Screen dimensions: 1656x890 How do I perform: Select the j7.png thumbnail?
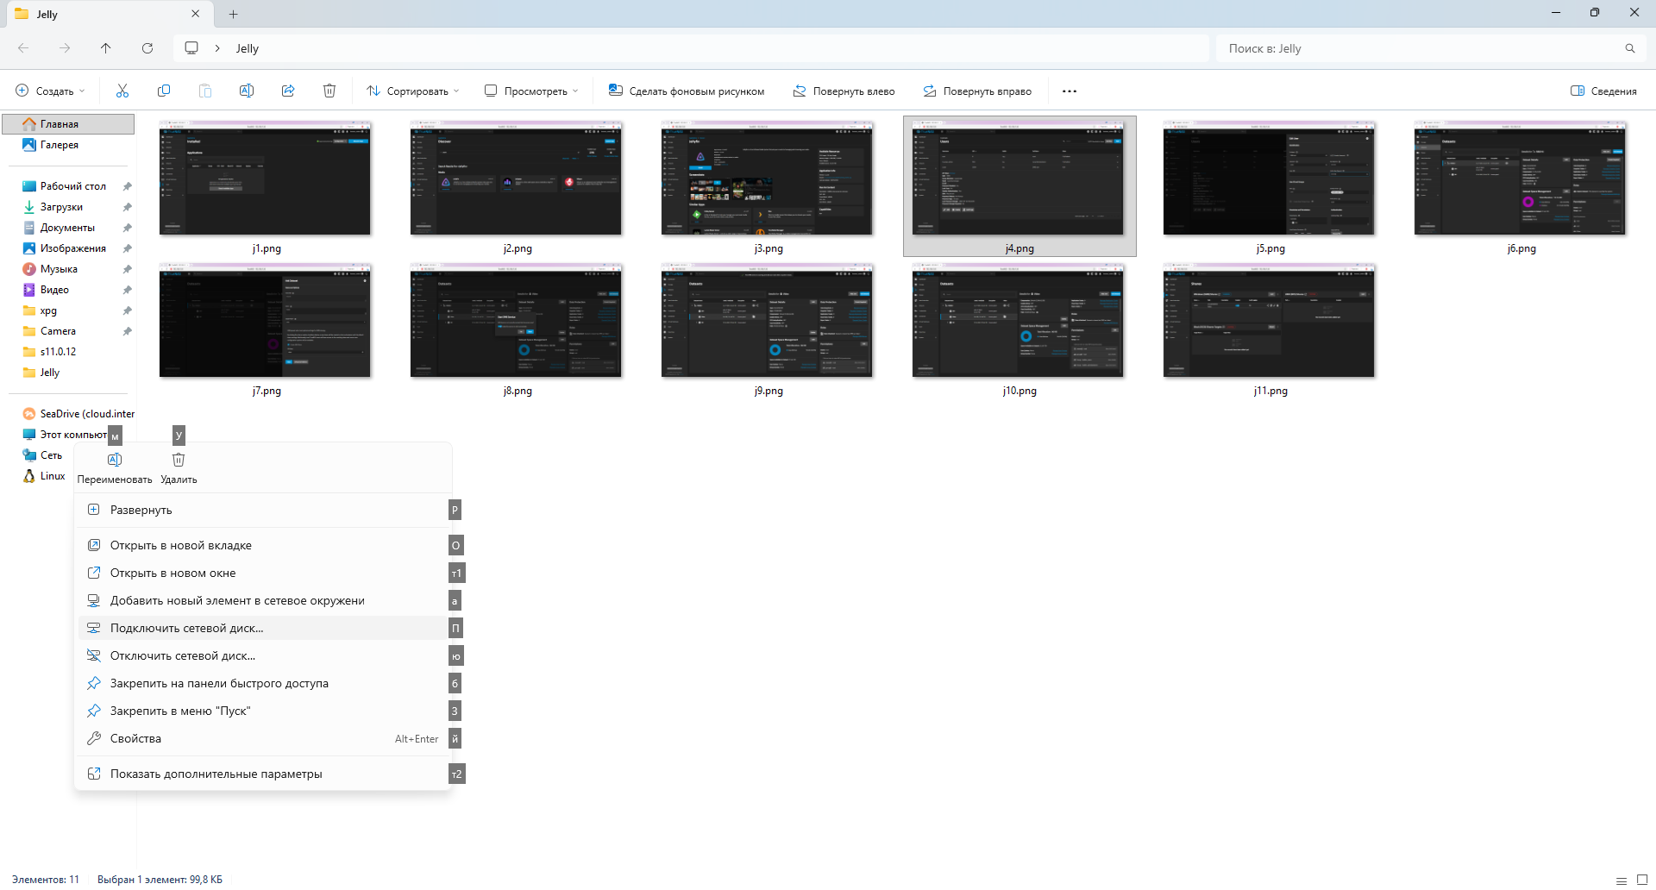pos(265,321)
